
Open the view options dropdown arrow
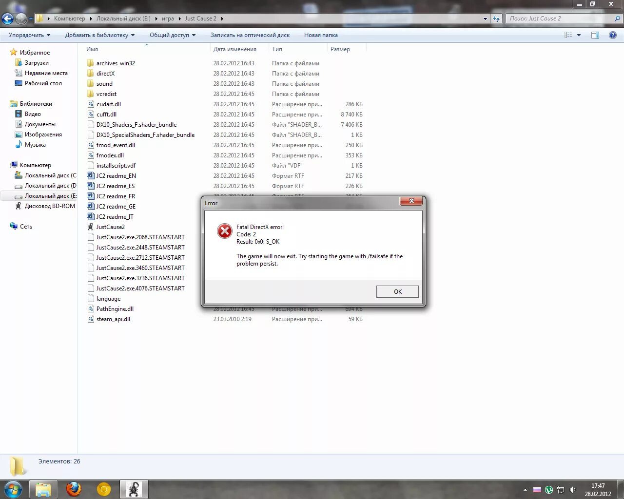[579, 35]
